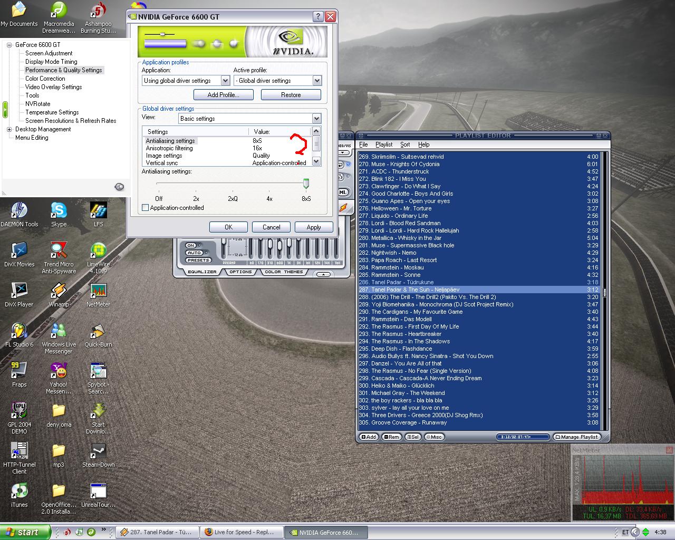Launch the FL Studio 6 shortcut
Screen dimensions: 675x540
(19, 334)
